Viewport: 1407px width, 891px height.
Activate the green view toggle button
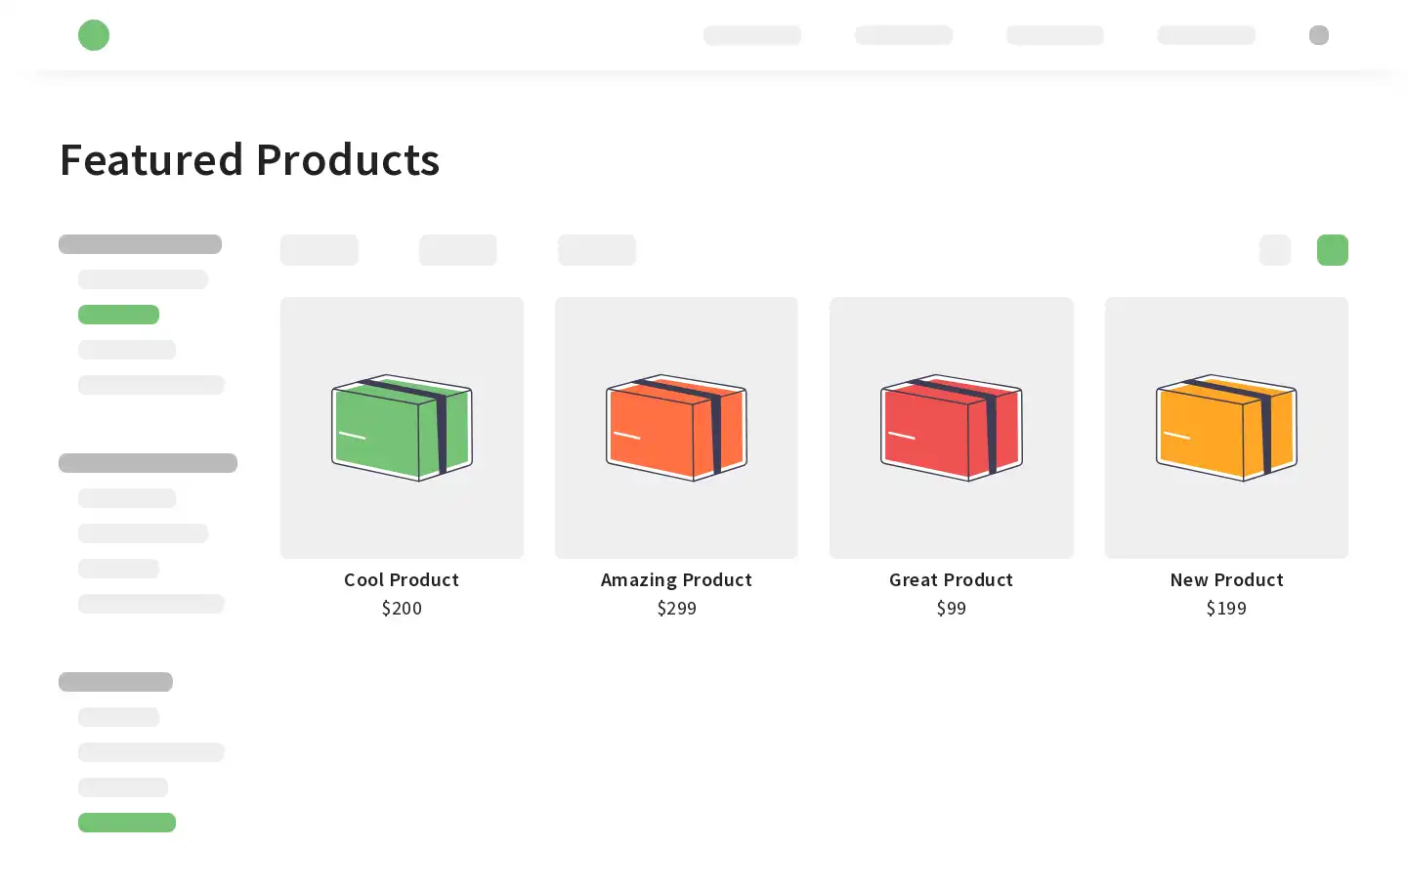pyautogui.click(x=1333, y=250)
